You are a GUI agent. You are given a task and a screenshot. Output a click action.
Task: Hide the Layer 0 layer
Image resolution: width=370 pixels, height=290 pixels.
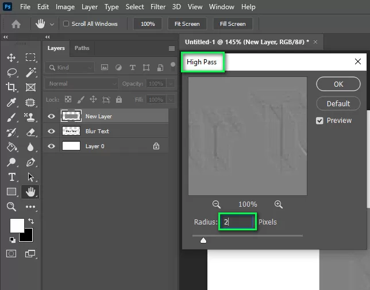[51, 146]
